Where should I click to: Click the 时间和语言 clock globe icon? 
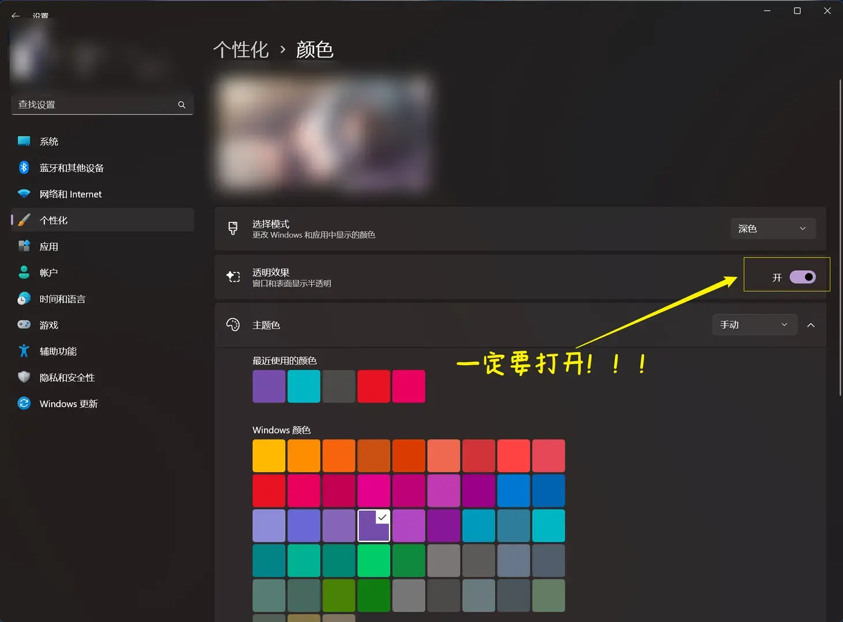(x=24, y=299)
